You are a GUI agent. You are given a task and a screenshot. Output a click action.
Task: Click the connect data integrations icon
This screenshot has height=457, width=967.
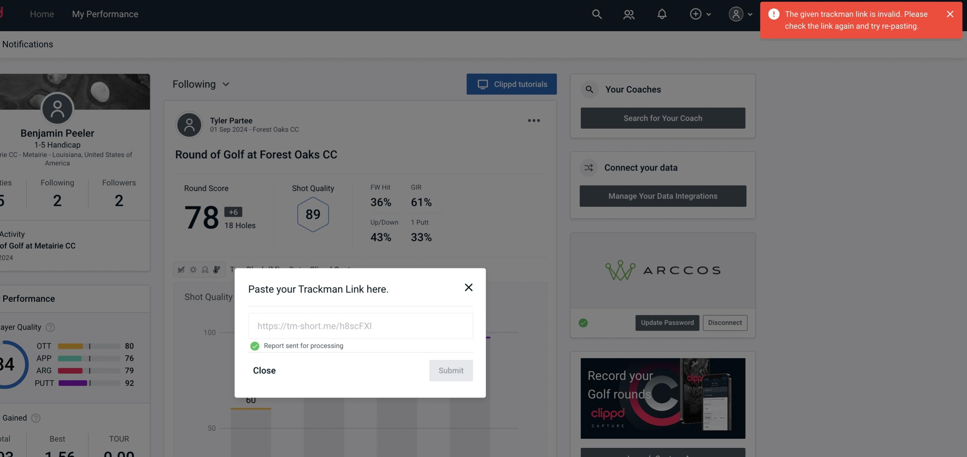(x=589, y=168)
